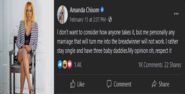Click the blue verified badge beside the name
This screenshot has width=185, height=94.
click(102, 10)
